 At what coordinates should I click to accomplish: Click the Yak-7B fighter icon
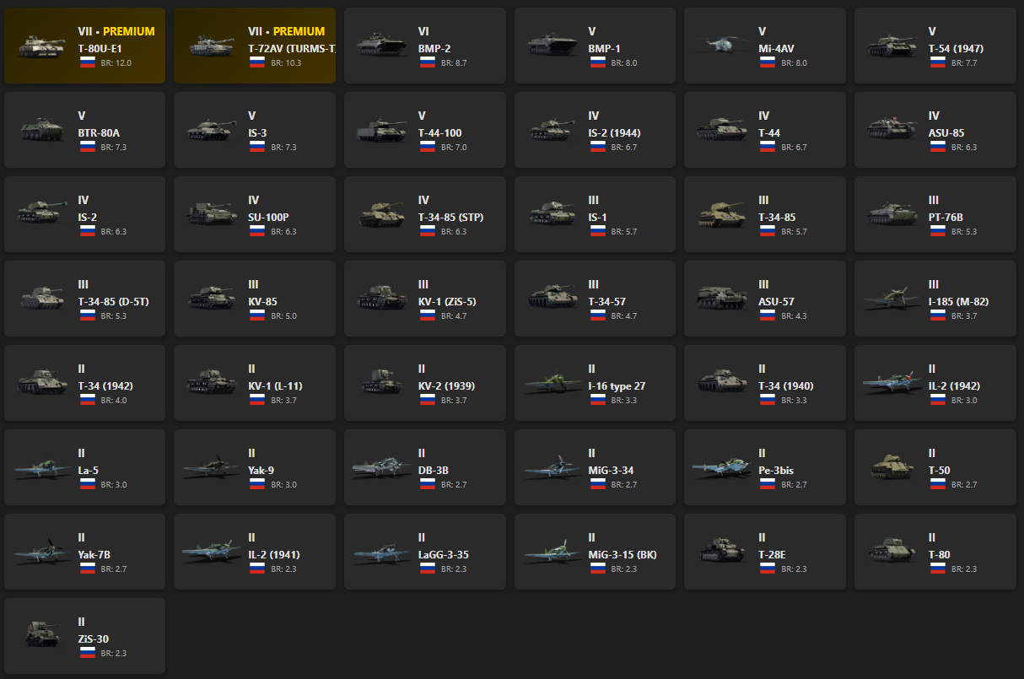tap(43, 552)
